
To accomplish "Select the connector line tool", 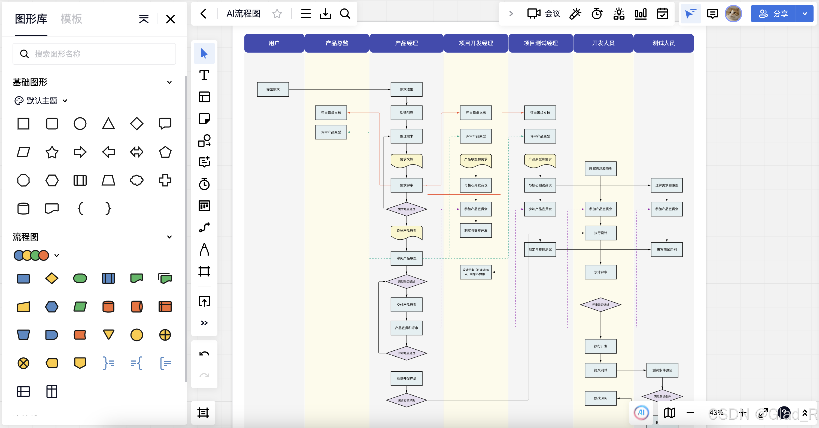I will [x=204, y=227].
